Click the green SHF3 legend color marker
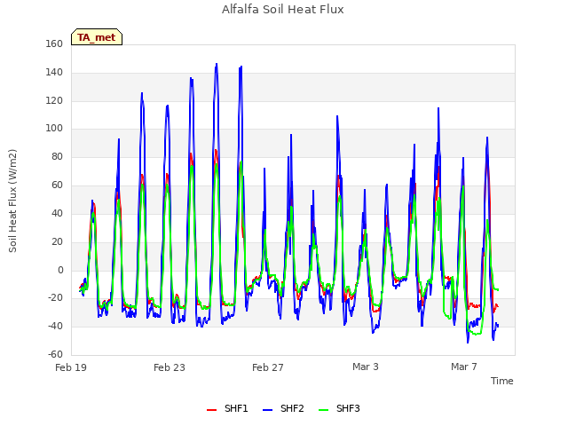 (323, 410)
